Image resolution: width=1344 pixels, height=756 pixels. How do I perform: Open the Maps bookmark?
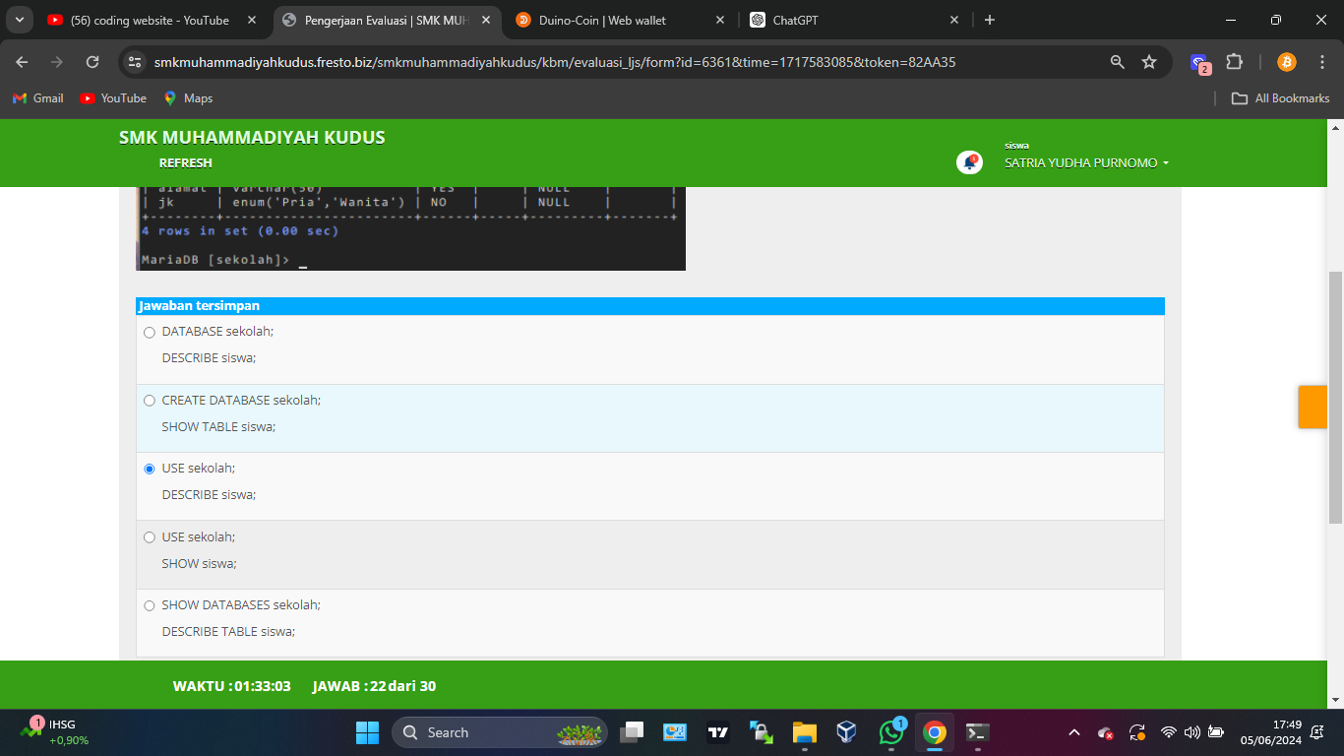[188, 98]
